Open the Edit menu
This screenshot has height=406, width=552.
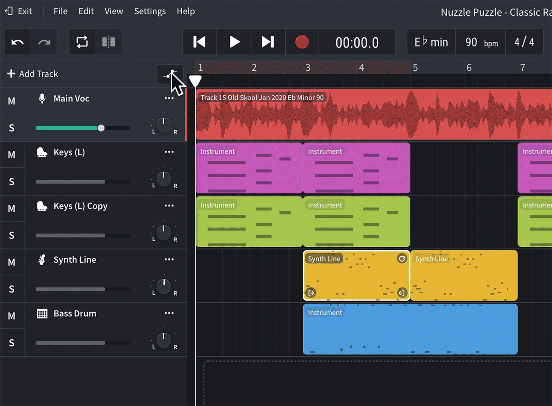click(x=86, y=12)
